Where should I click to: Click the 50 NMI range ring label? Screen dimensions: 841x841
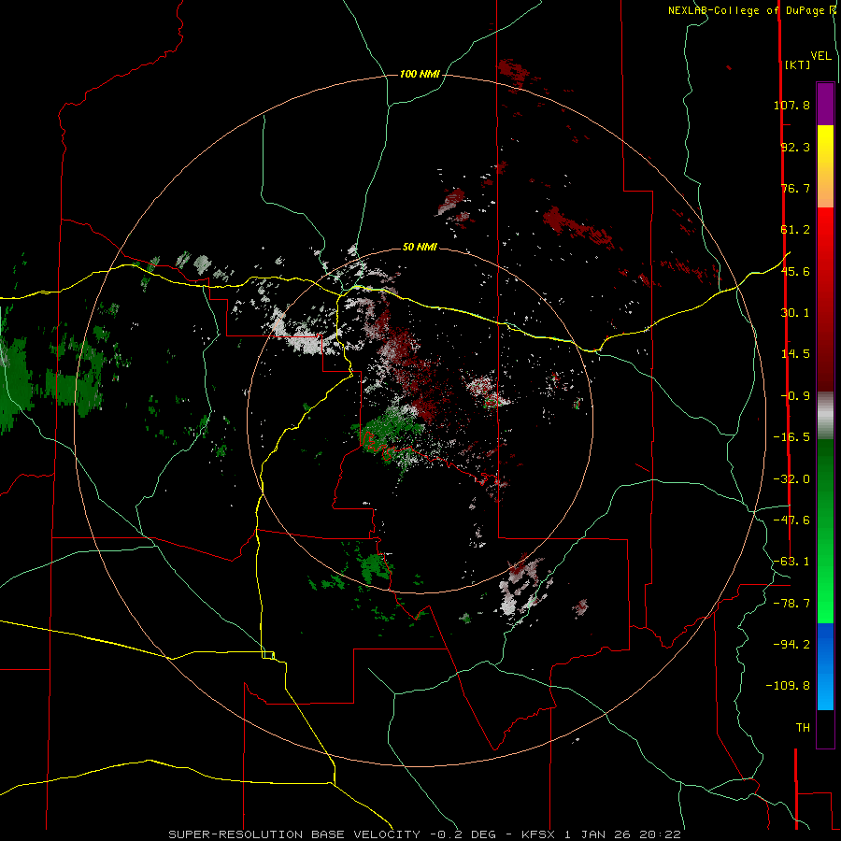point(420,247)
